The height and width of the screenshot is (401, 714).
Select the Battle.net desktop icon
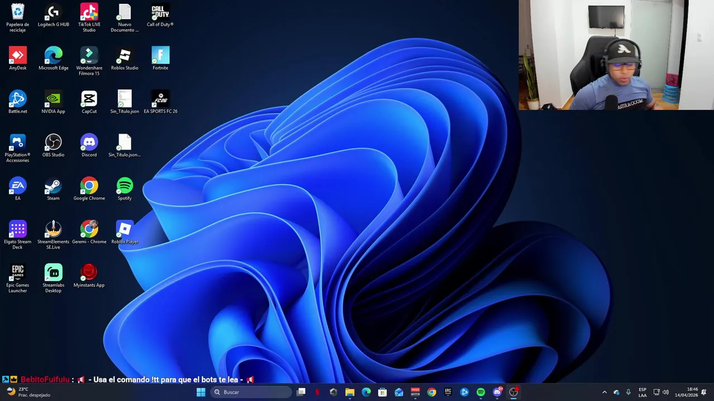(x=18, y=102)
